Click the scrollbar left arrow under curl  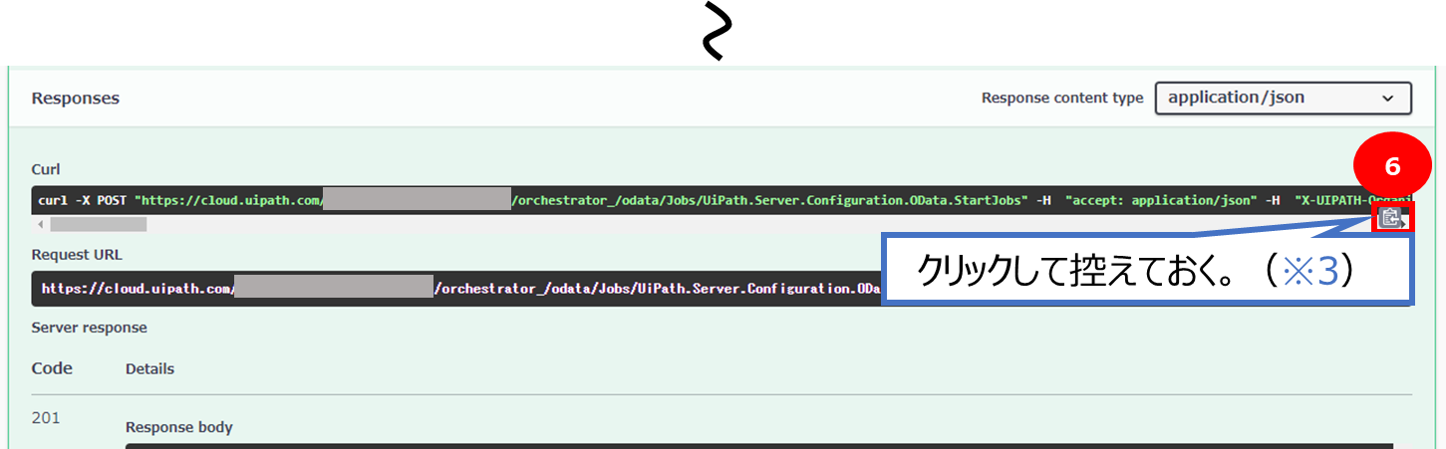(x=40, y=224)
